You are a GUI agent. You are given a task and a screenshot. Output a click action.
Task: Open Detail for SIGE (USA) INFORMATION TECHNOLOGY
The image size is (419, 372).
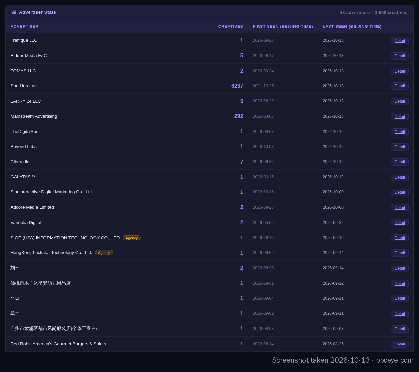click(x=400, y=238)
